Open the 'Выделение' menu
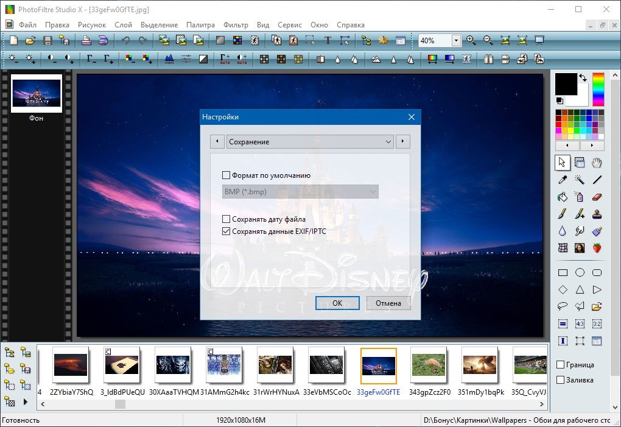The height and width of the screenshot is (427, 621). (159, 25)
